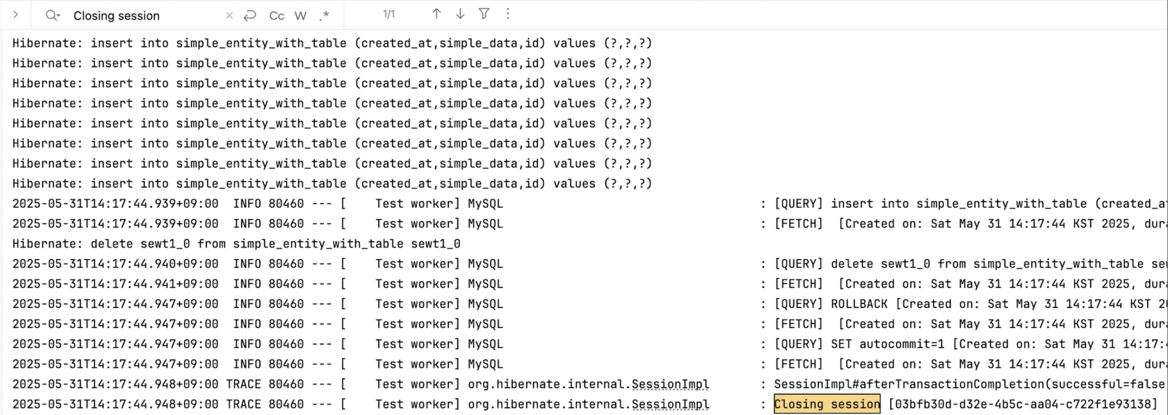Viewport: 1168px width, 415px height.
Task: Click the 'Hibernate: delete sewt1_0' log line
Action: point(236,244)
